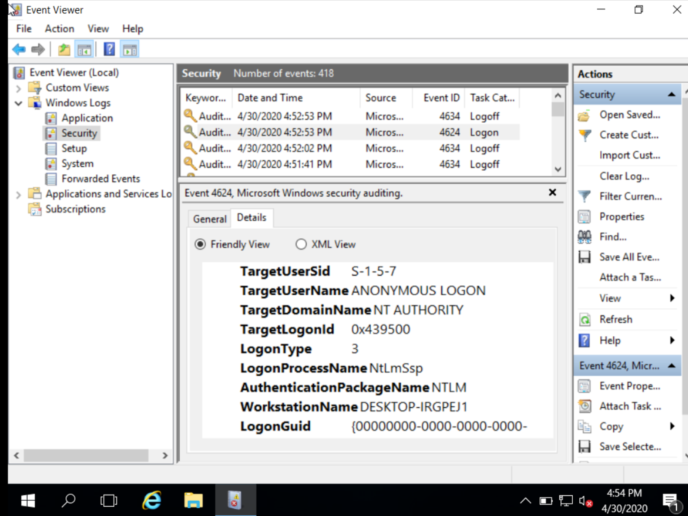The image size is (688, 516).
Task: Collapse the Security actions section
Action: pyautogui.click(x=672, y=94)
